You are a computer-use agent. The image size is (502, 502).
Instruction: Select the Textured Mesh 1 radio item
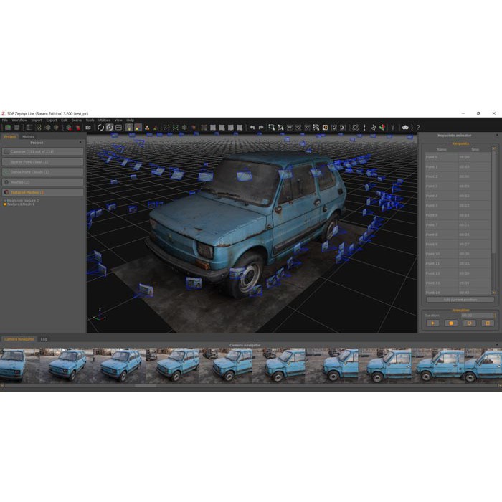click(x=19, y=204)
